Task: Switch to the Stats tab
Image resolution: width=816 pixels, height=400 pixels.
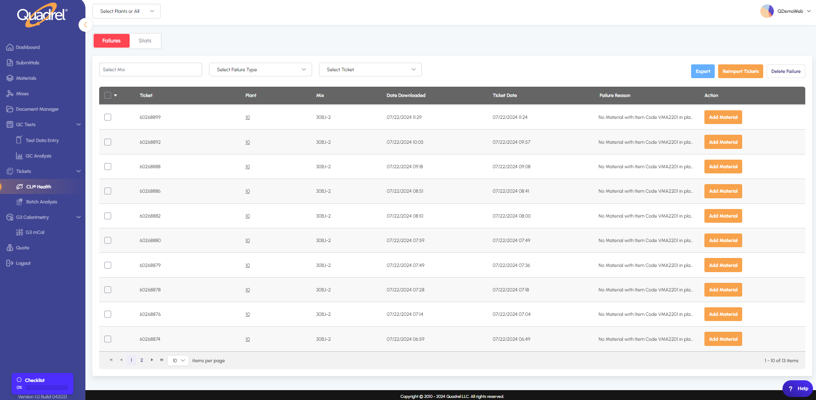Action: (145, 41)
